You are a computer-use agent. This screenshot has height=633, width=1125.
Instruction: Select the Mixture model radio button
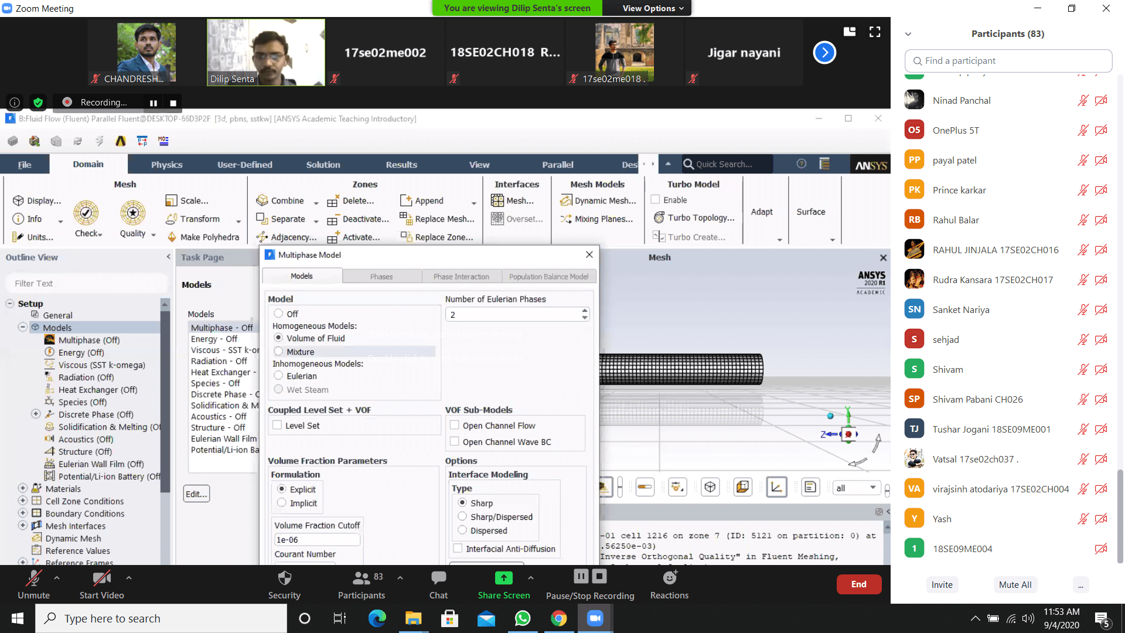(x=279, y=352)
